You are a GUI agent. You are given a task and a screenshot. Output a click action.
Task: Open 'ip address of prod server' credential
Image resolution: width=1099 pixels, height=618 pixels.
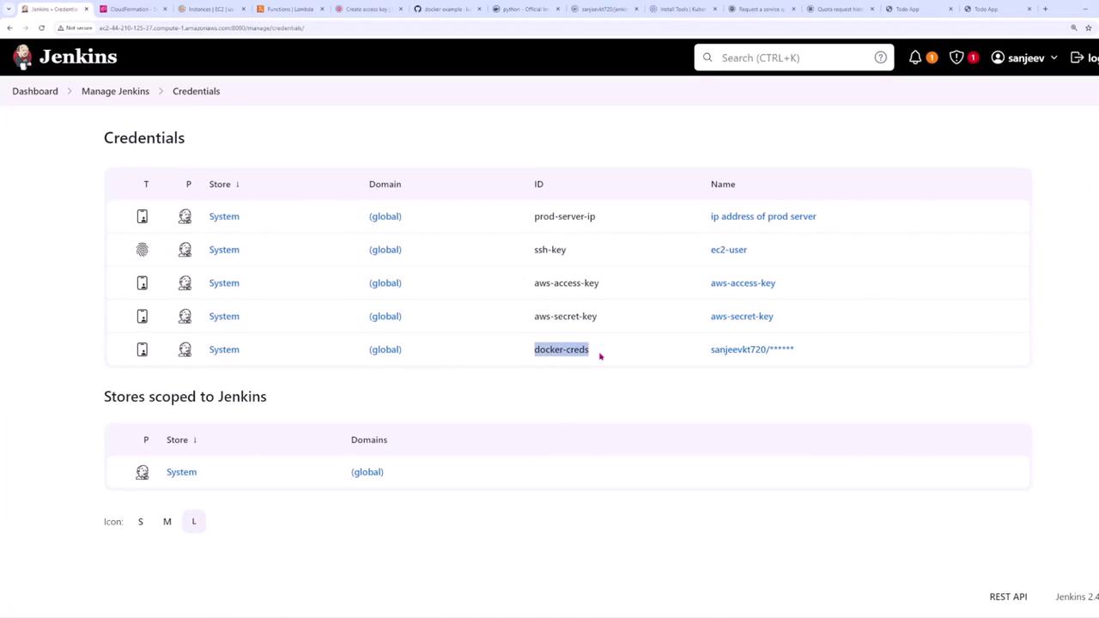point(763,216)
